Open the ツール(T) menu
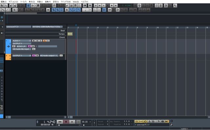 pos(23,2)
